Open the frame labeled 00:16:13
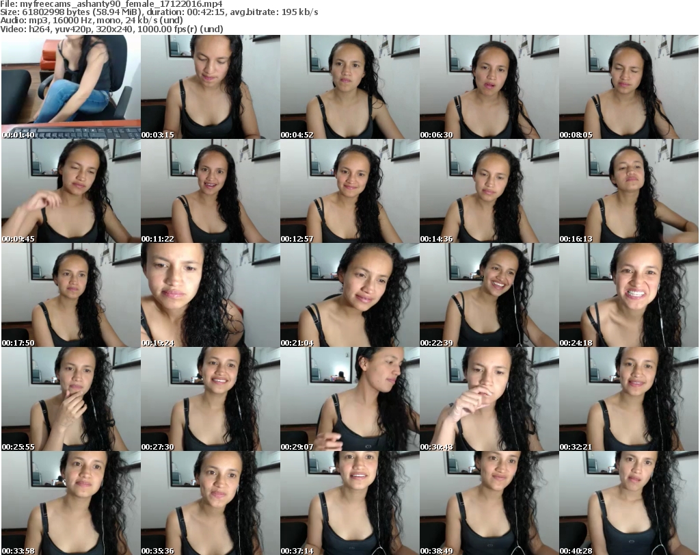Image resolution: width=700 pixels, height=555 pixels. [629, 191]
